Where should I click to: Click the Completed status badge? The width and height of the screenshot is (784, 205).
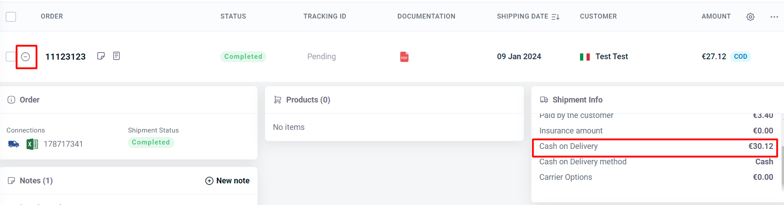click(243, 57)
